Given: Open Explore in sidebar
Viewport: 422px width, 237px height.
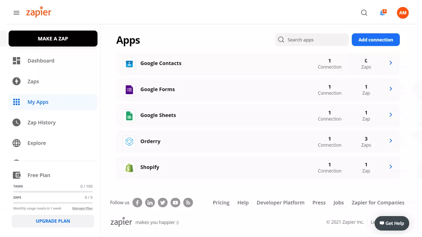Looking at the screenshot, I should pos(53,143).
